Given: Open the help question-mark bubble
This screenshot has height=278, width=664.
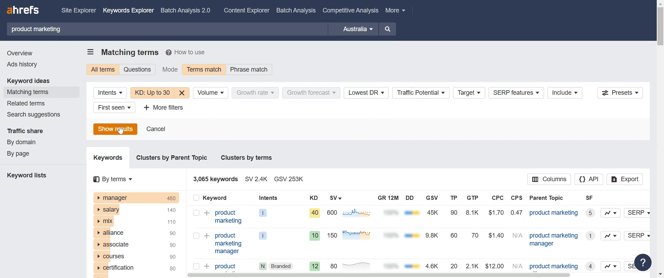Looking at the screenshot, I should [x=643, y=262].
